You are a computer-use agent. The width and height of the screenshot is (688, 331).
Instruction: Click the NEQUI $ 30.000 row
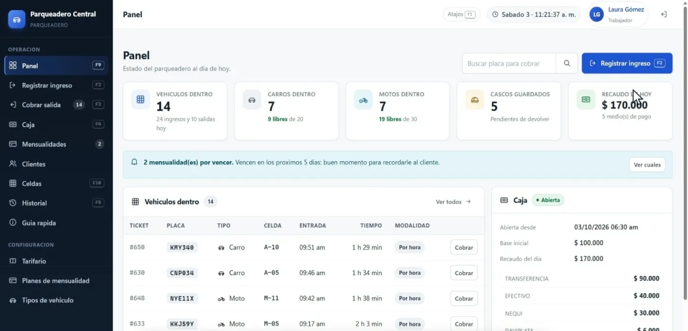582,313
